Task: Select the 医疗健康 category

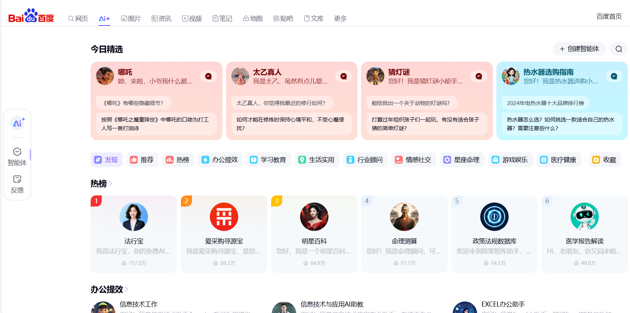Action: [x=559, y=160]
